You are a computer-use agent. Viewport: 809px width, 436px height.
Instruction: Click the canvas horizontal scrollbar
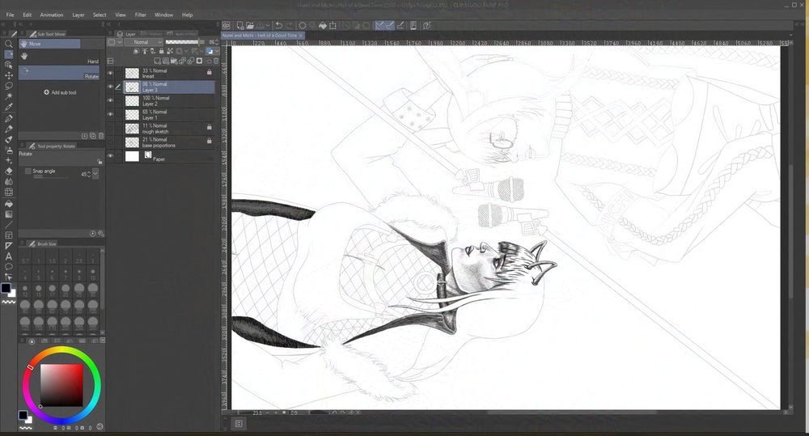point(572,413)
